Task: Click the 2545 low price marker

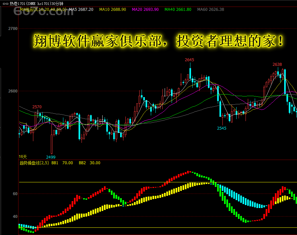Action: 222,128
